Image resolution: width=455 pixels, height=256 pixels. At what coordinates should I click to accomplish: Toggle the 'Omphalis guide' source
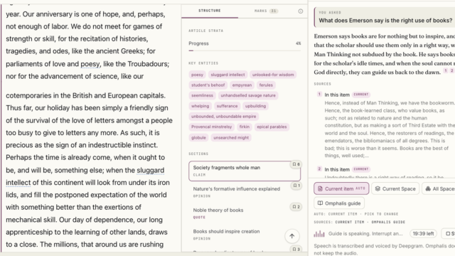tap(339, 203)
